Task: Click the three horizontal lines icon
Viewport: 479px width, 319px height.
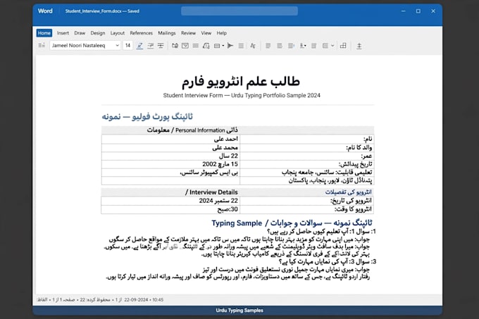Action: point(196,46)
